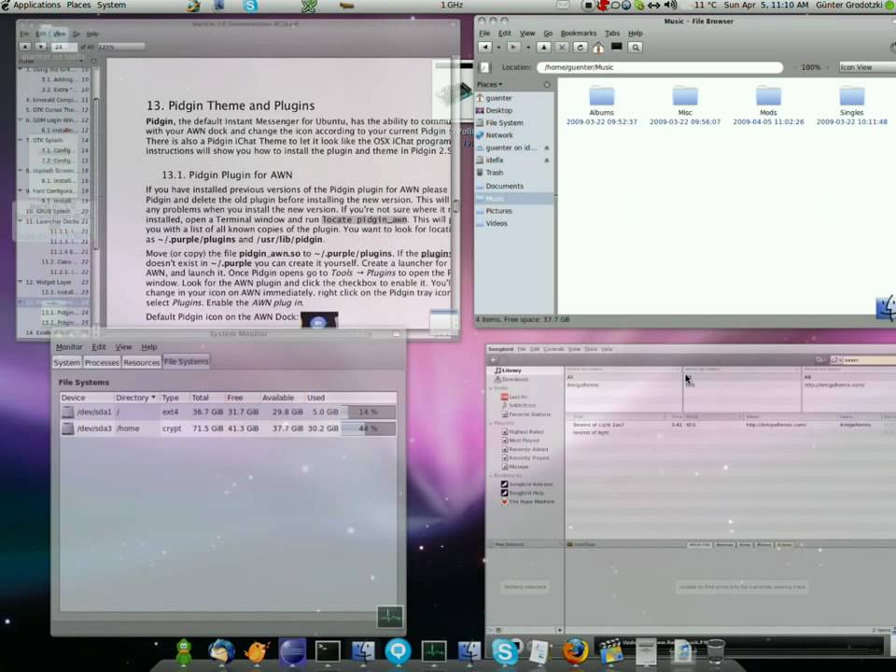Go forward in File Browser toolbar
896x672 pixels.
coord(512,48)
